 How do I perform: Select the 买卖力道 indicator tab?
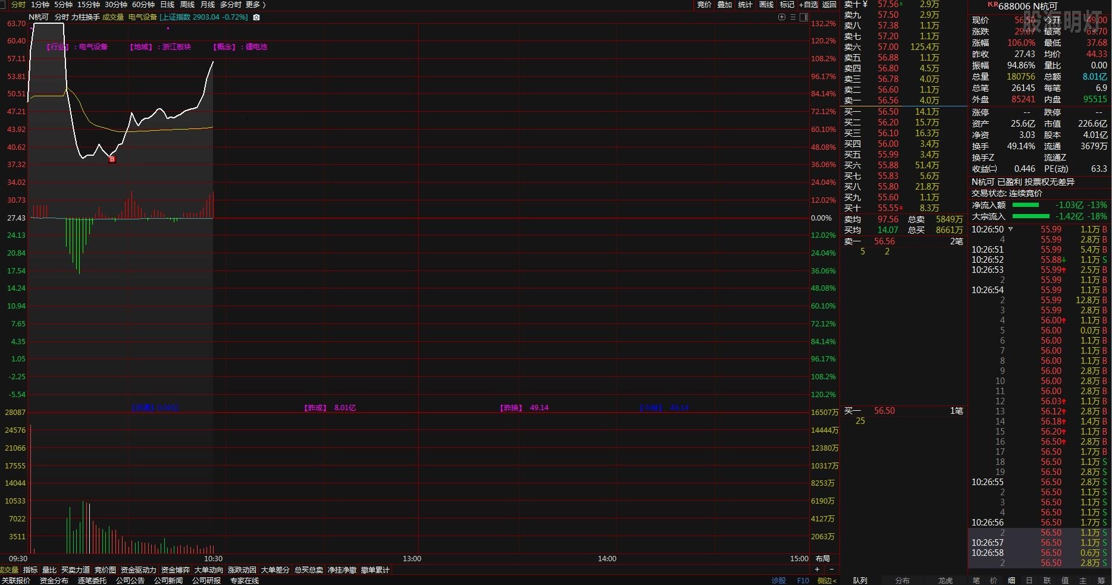[x=76, y=570]
